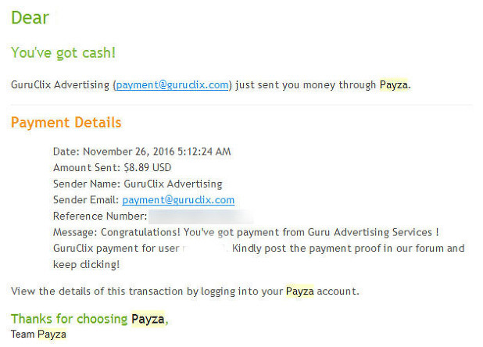Click the Reference Number label
This screenshot has height=347, width=483.
click(x=100, y=216)
